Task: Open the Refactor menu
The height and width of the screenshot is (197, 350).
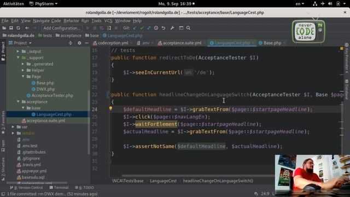Action: click(x=71, y=21)
